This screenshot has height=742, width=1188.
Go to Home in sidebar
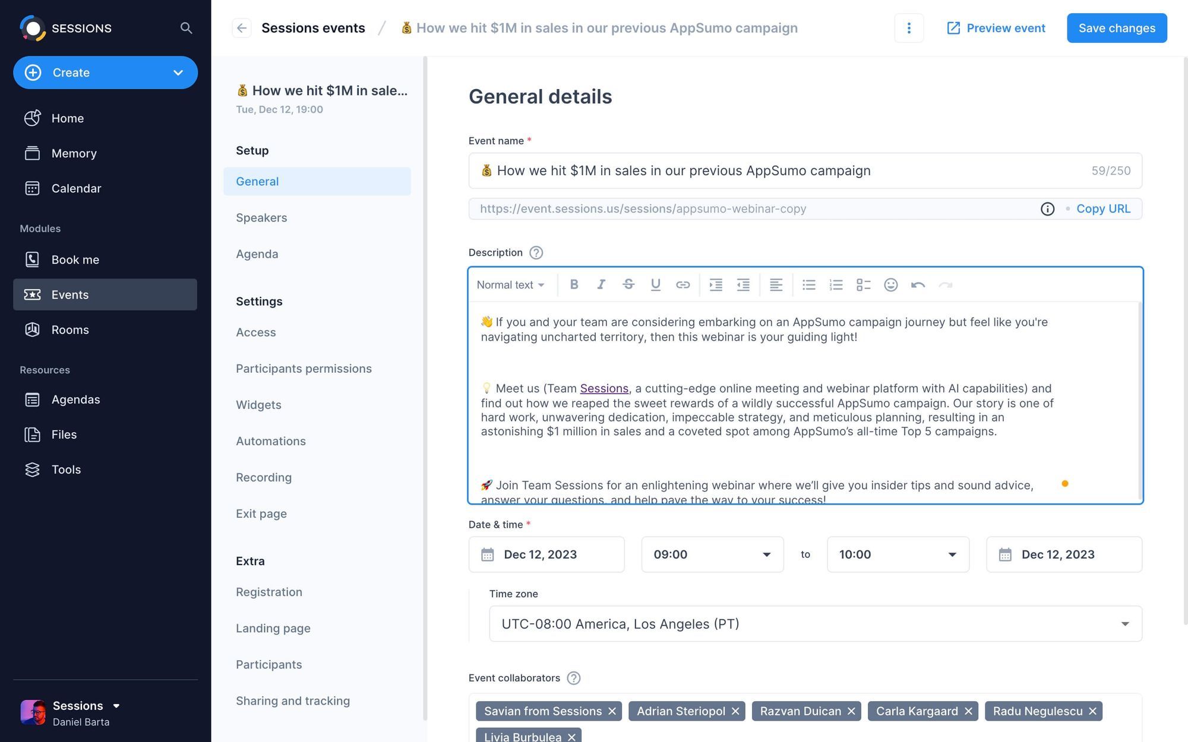(x=105, y=118)
